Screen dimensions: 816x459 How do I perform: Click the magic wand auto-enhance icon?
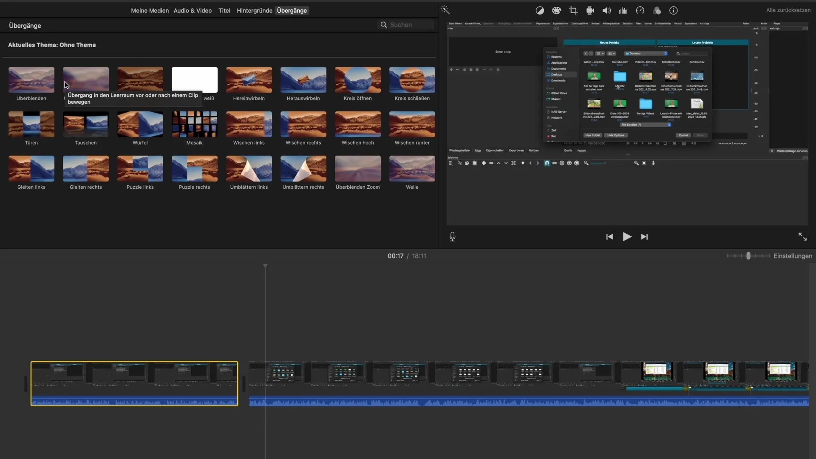(445, 10)
